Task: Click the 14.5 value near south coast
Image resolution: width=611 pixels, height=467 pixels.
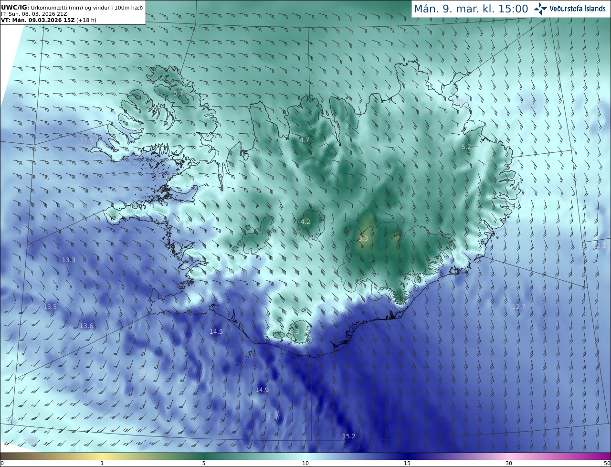Action: click(x=216, y=331)
